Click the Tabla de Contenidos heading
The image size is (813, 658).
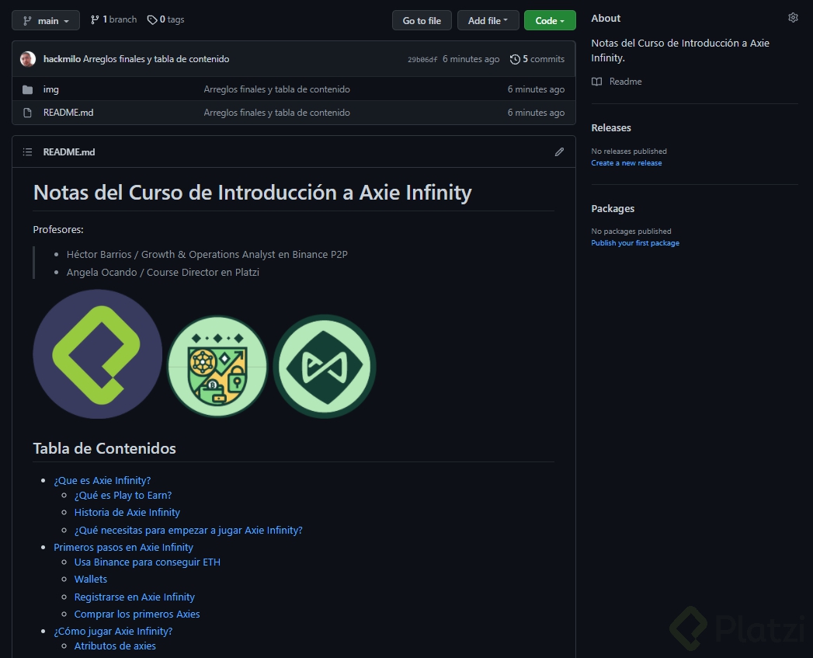coord(104,448)
